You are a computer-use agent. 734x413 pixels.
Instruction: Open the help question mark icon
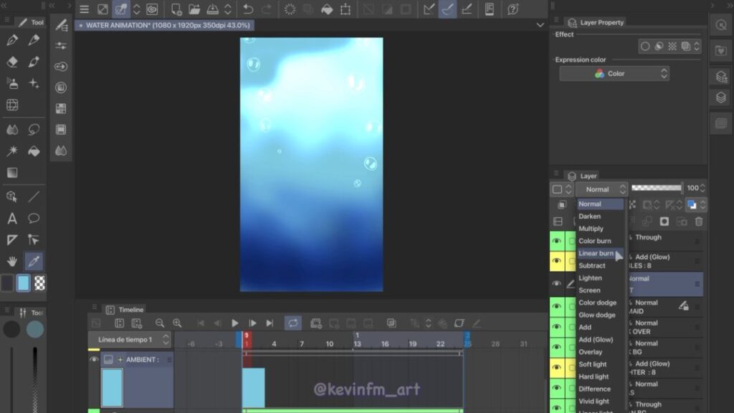coord(513,9)
